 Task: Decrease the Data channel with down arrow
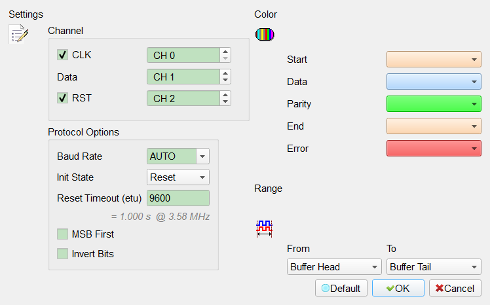tap(225, 80)
